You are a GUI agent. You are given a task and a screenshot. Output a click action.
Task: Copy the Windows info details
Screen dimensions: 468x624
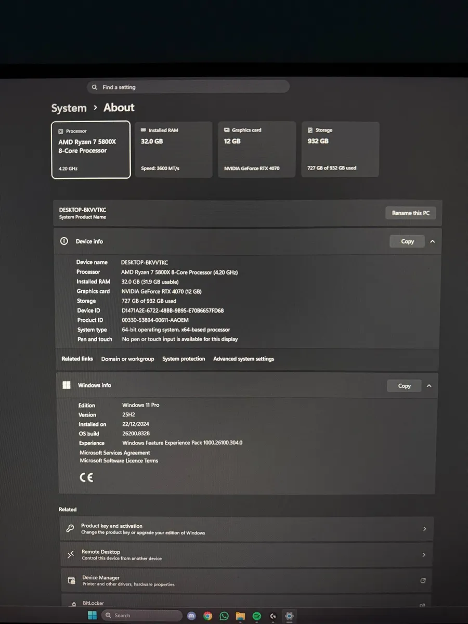point(404,386)
